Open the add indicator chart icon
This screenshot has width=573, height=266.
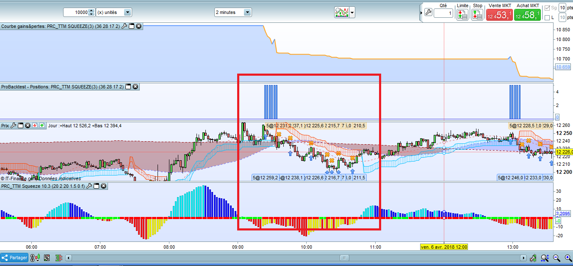[x=341, y=12]
